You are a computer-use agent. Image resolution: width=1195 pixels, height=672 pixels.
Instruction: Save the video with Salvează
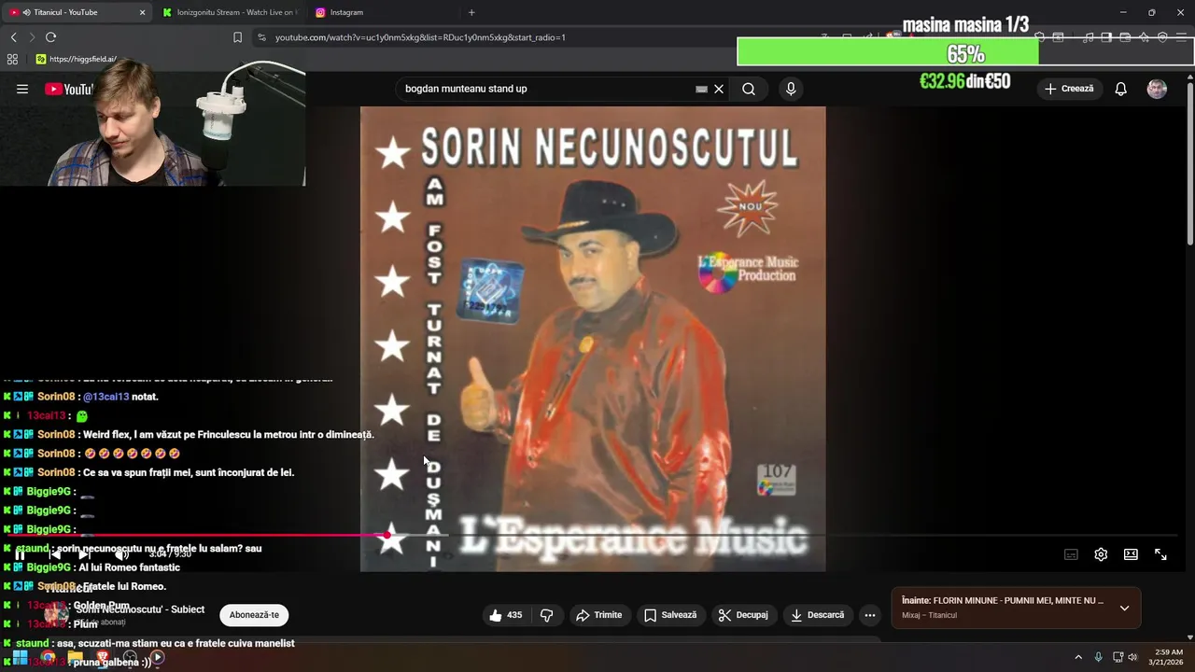pos(669,615)
